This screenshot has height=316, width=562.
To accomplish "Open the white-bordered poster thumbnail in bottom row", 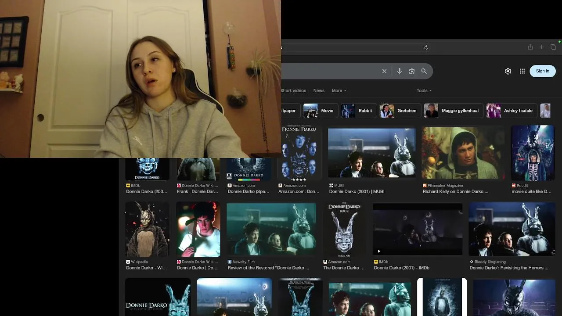I will (442, 297).
